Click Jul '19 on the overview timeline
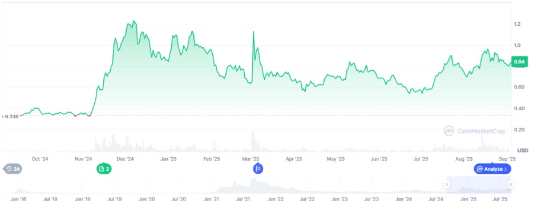The image size is (541, 216). (114, 199)
